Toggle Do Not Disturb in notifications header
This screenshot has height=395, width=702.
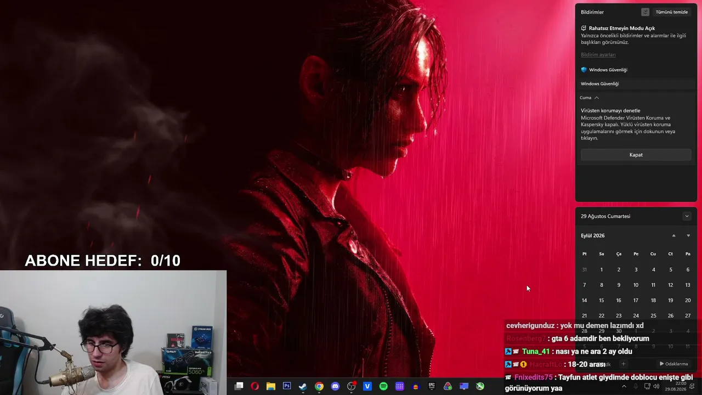coord(645,12)
